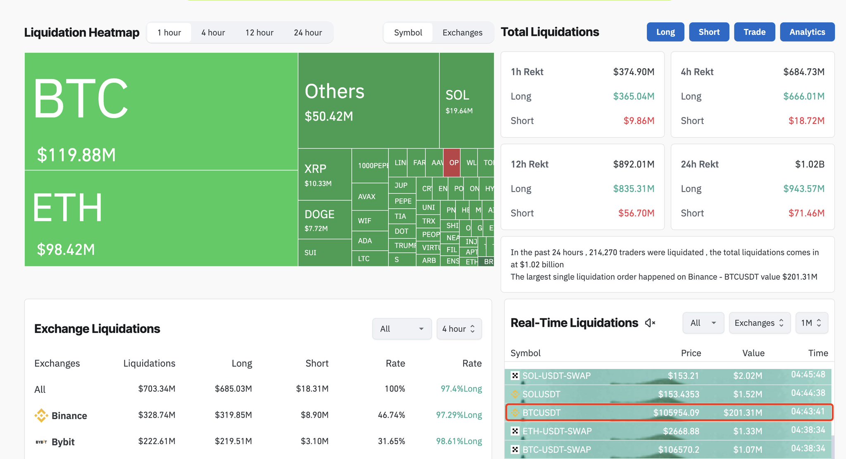Click the LTC heatmap tile
846x459 pixels.
point(370,259)
